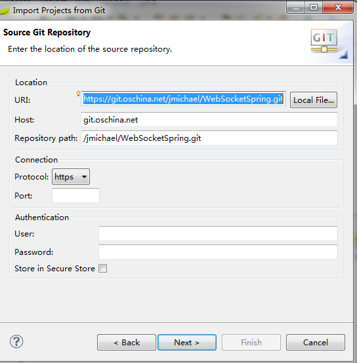Focus the Port input field
The image size is (357, 363).
[76, 195]
